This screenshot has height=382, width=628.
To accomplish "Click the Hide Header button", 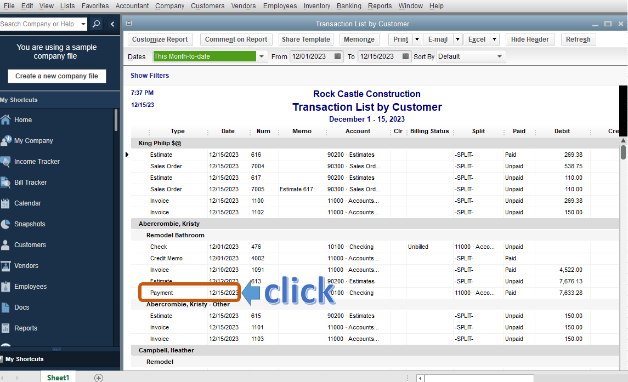I will 530,39.
